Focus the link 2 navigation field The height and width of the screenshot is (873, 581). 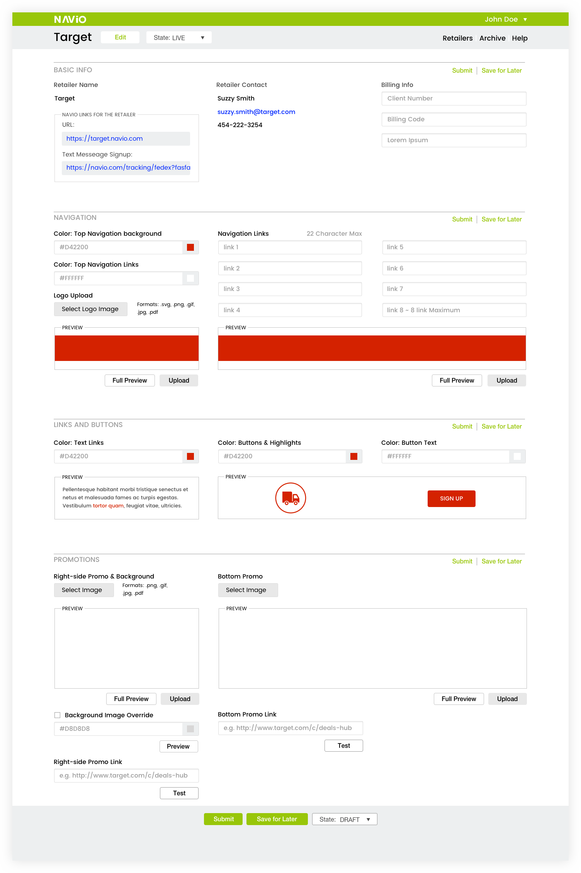290,268
